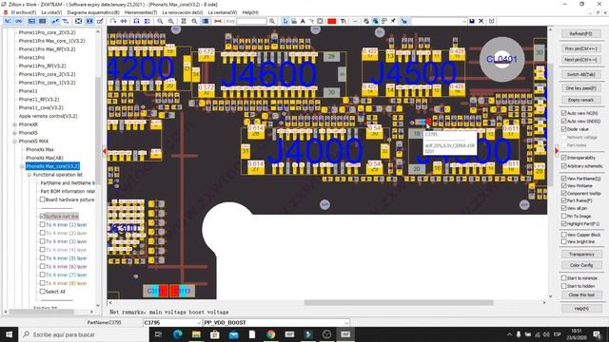This screenshot has height=342, width=609.
Task: Click the line minus toolbar icon
Action: coord(355,21)
